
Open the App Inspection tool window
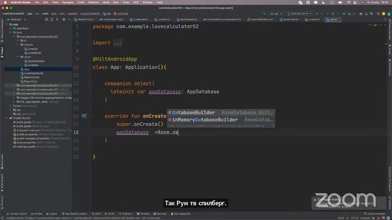tap(181, 214)
